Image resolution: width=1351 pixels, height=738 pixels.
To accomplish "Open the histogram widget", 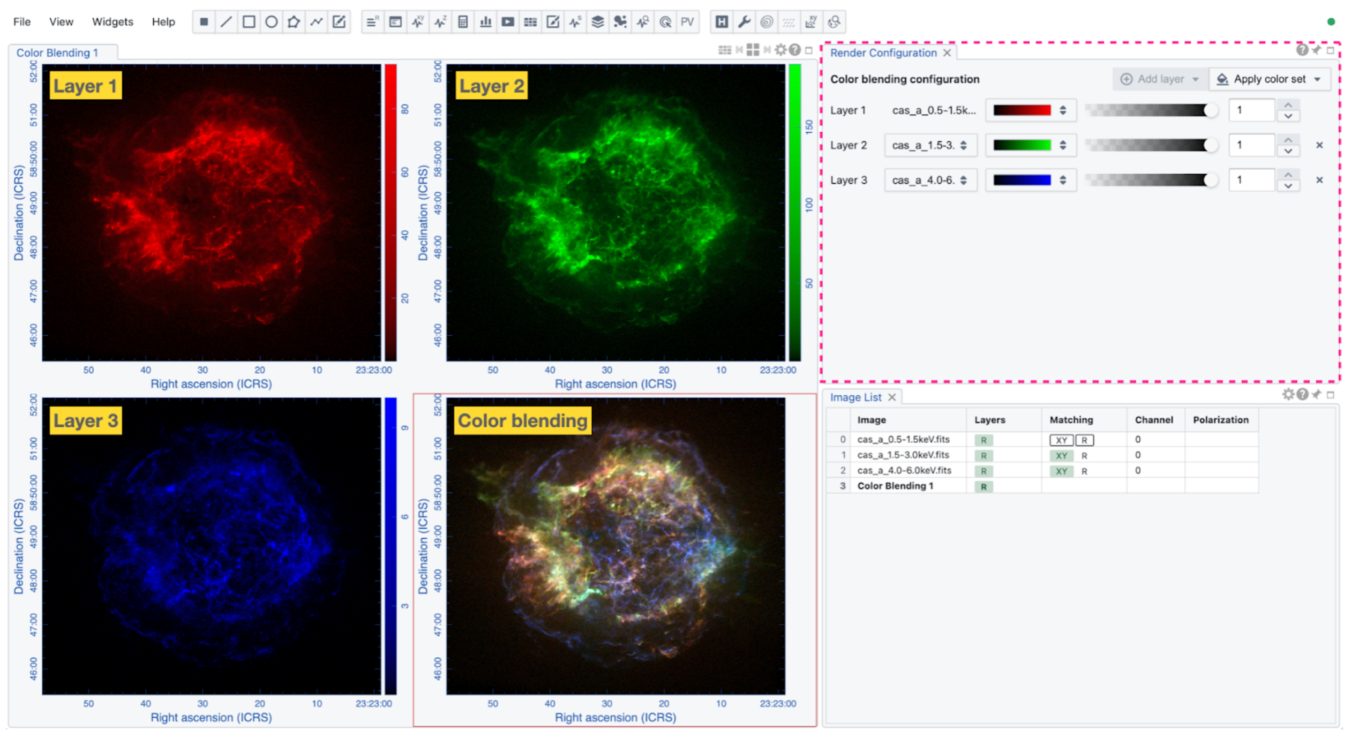I will 485,22.
